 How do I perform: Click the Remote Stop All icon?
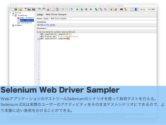101,9
